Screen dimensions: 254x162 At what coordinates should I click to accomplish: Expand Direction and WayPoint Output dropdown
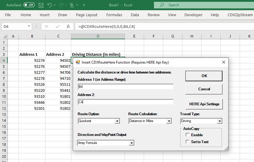[131, 143]
